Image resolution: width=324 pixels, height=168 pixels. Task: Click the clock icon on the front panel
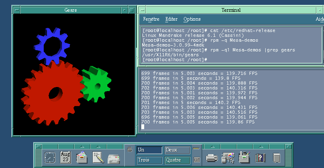tap(50, 157)
